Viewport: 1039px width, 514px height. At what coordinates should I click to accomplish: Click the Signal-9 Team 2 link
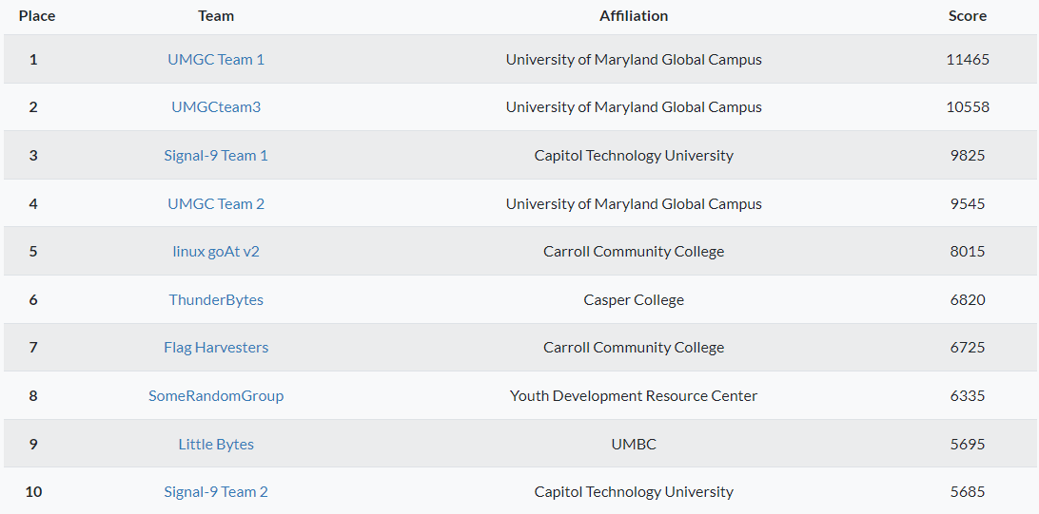pyautogui.click(x=216, y=491)
